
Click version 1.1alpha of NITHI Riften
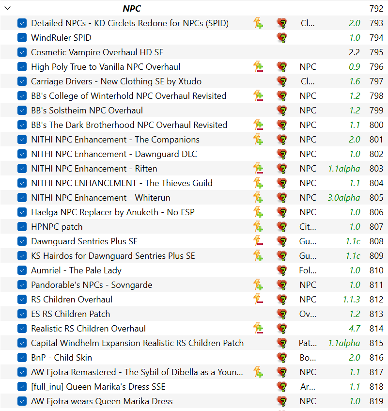[x=344, y=169]
